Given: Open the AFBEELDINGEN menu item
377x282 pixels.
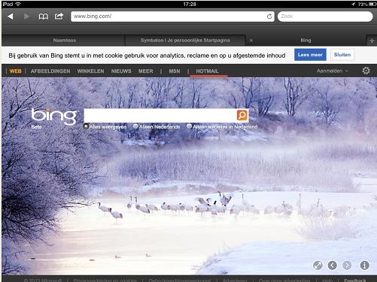Looking at the screenshot, I should [50, 71].
